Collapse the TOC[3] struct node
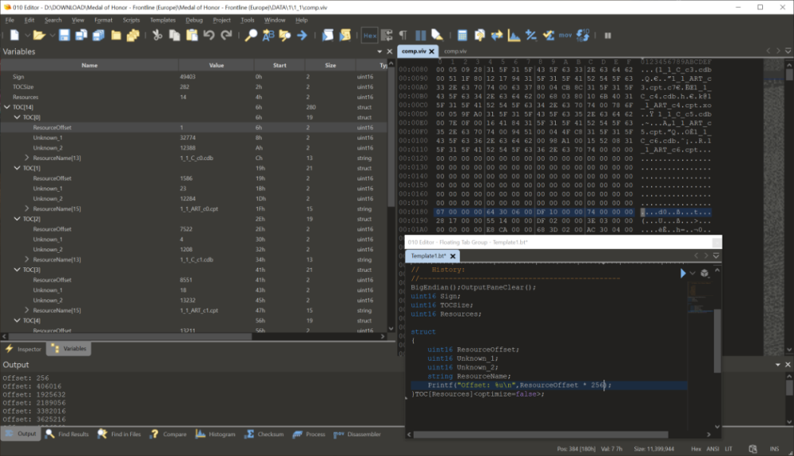This screenshot has height=456, width=794. click(17, 270)
